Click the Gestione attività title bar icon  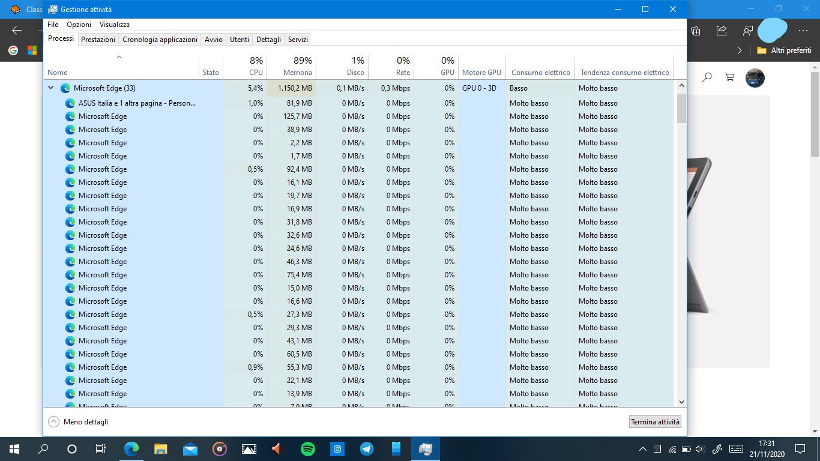click(53, 10)
